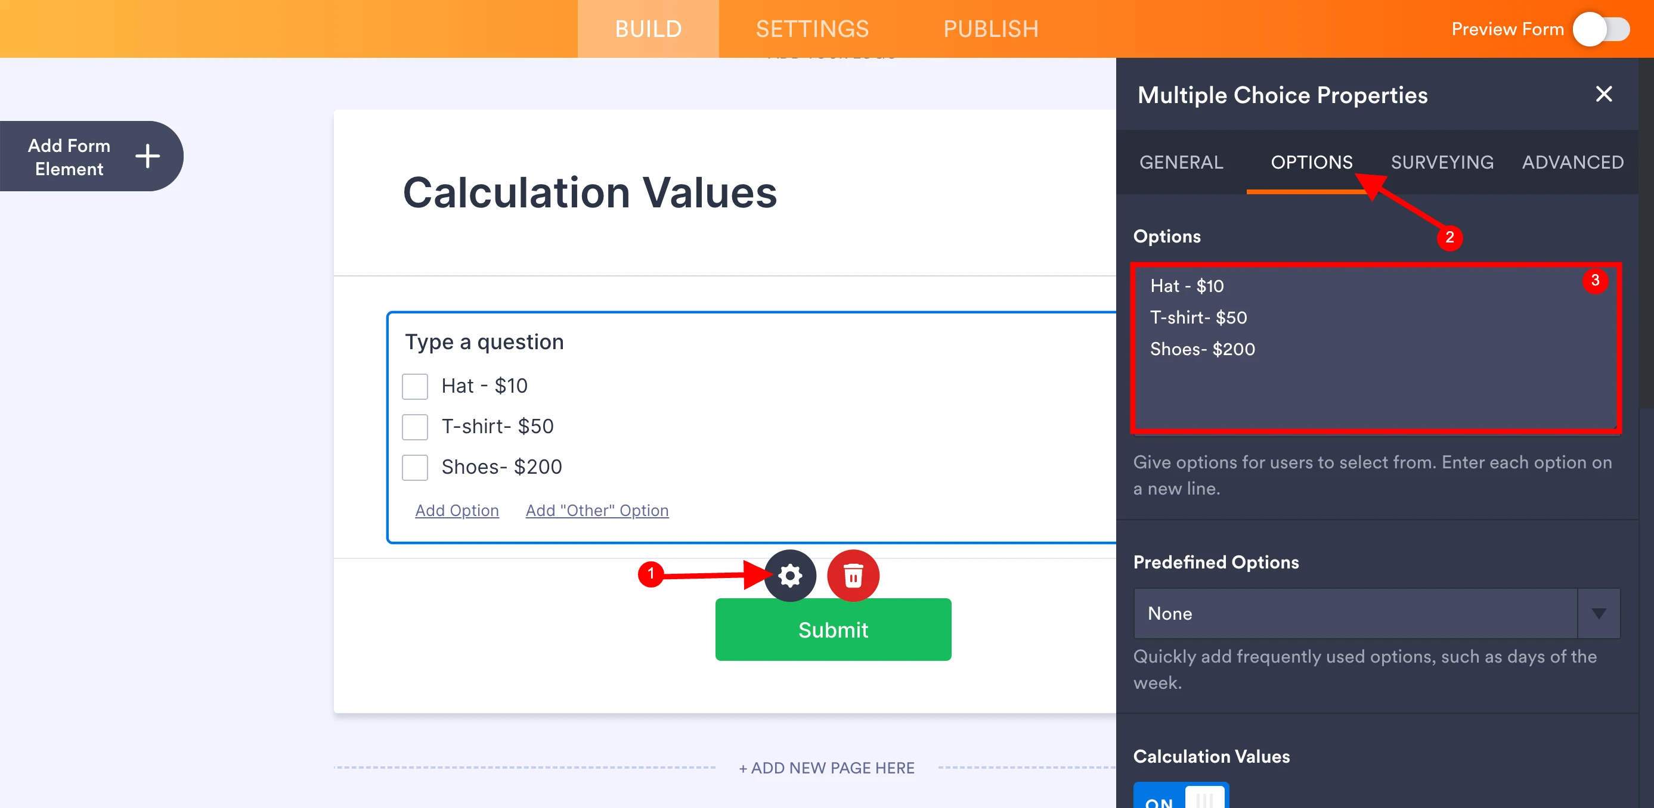Open field settings via the gear icon

(x=791, y=576)
